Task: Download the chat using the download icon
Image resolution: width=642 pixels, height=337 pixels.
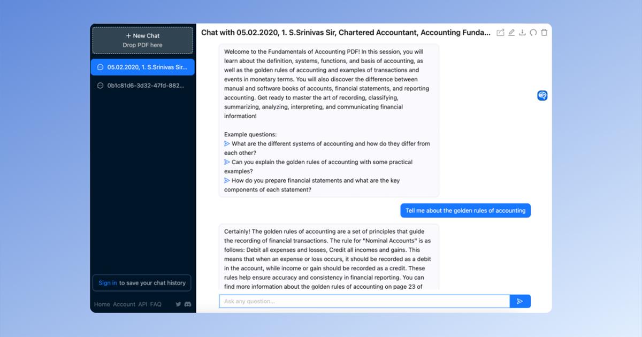Action: pos(522,33)
